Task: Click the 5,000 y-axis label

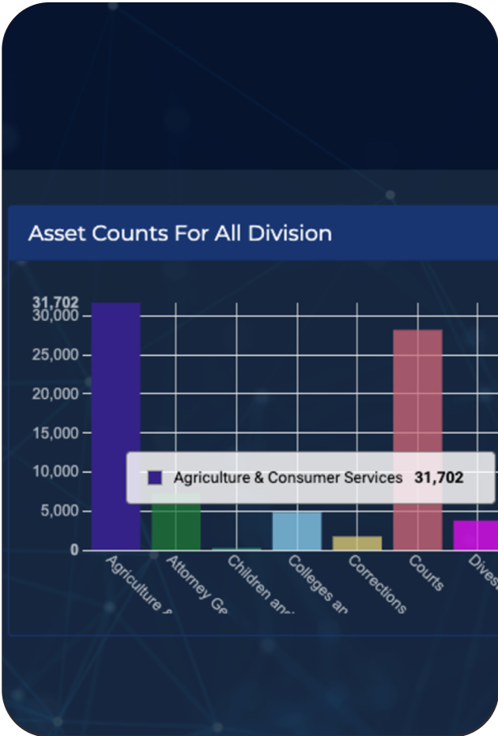Action: point(59,511)
